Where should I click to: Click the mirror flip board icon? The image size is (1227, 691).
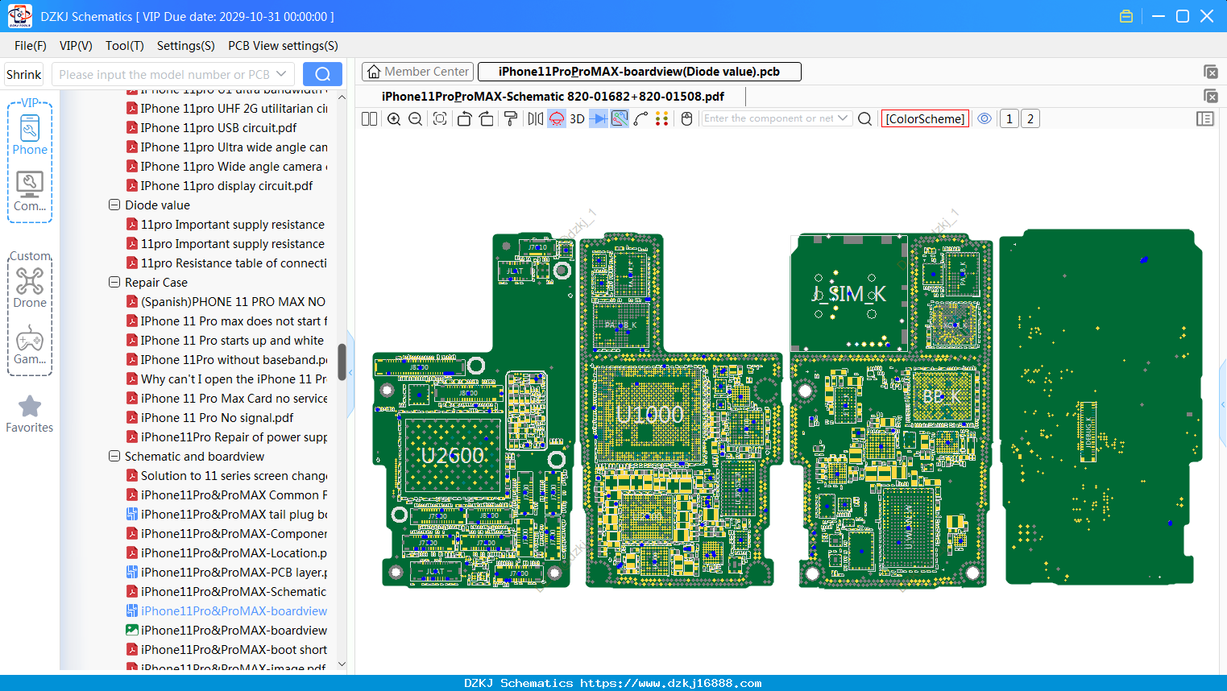click(535, 119)
